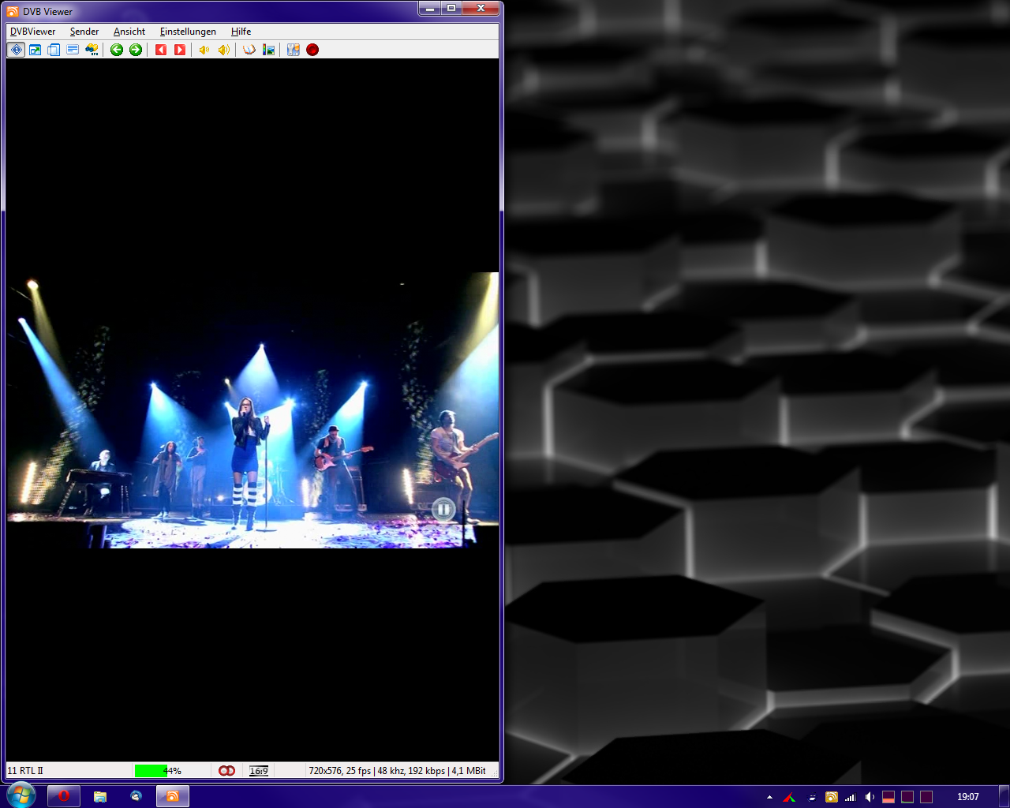Open the Sender menu
This screenshot has height=808, width=1010.
click(84, 32)
